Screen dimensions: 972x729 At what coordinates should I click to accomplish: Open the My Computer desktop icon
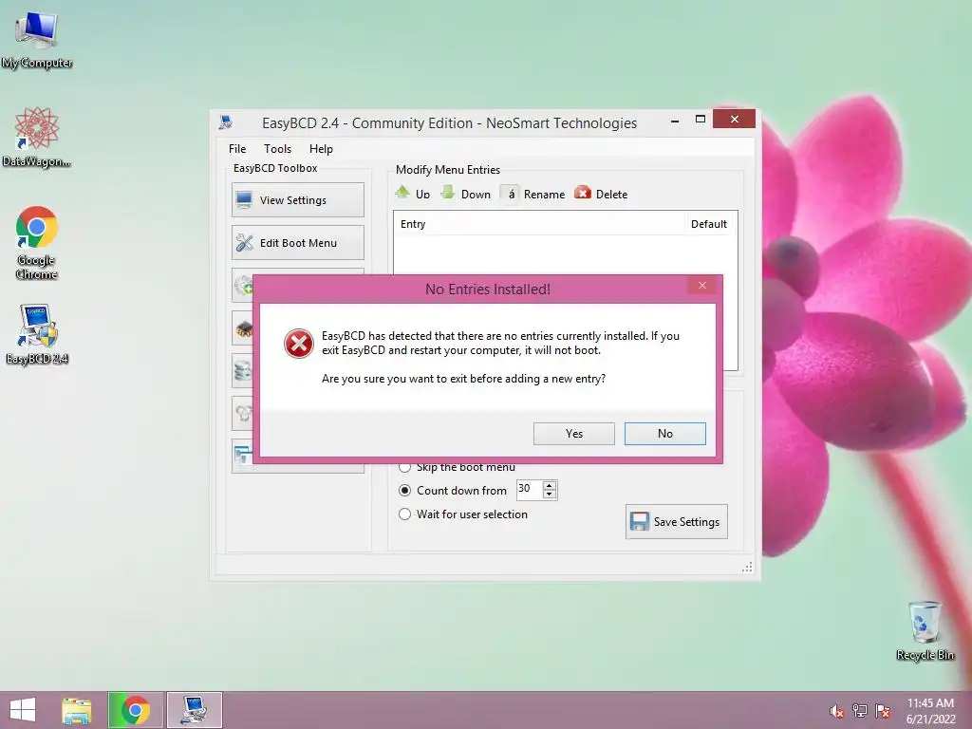[x=37, y=40]
